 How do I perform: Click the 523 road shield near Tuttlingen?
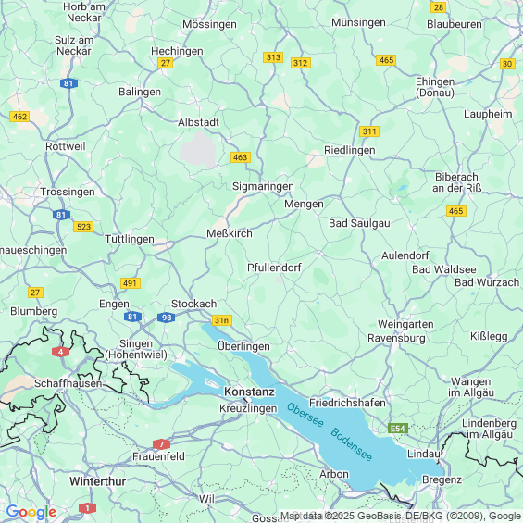[x=83, y=227]
